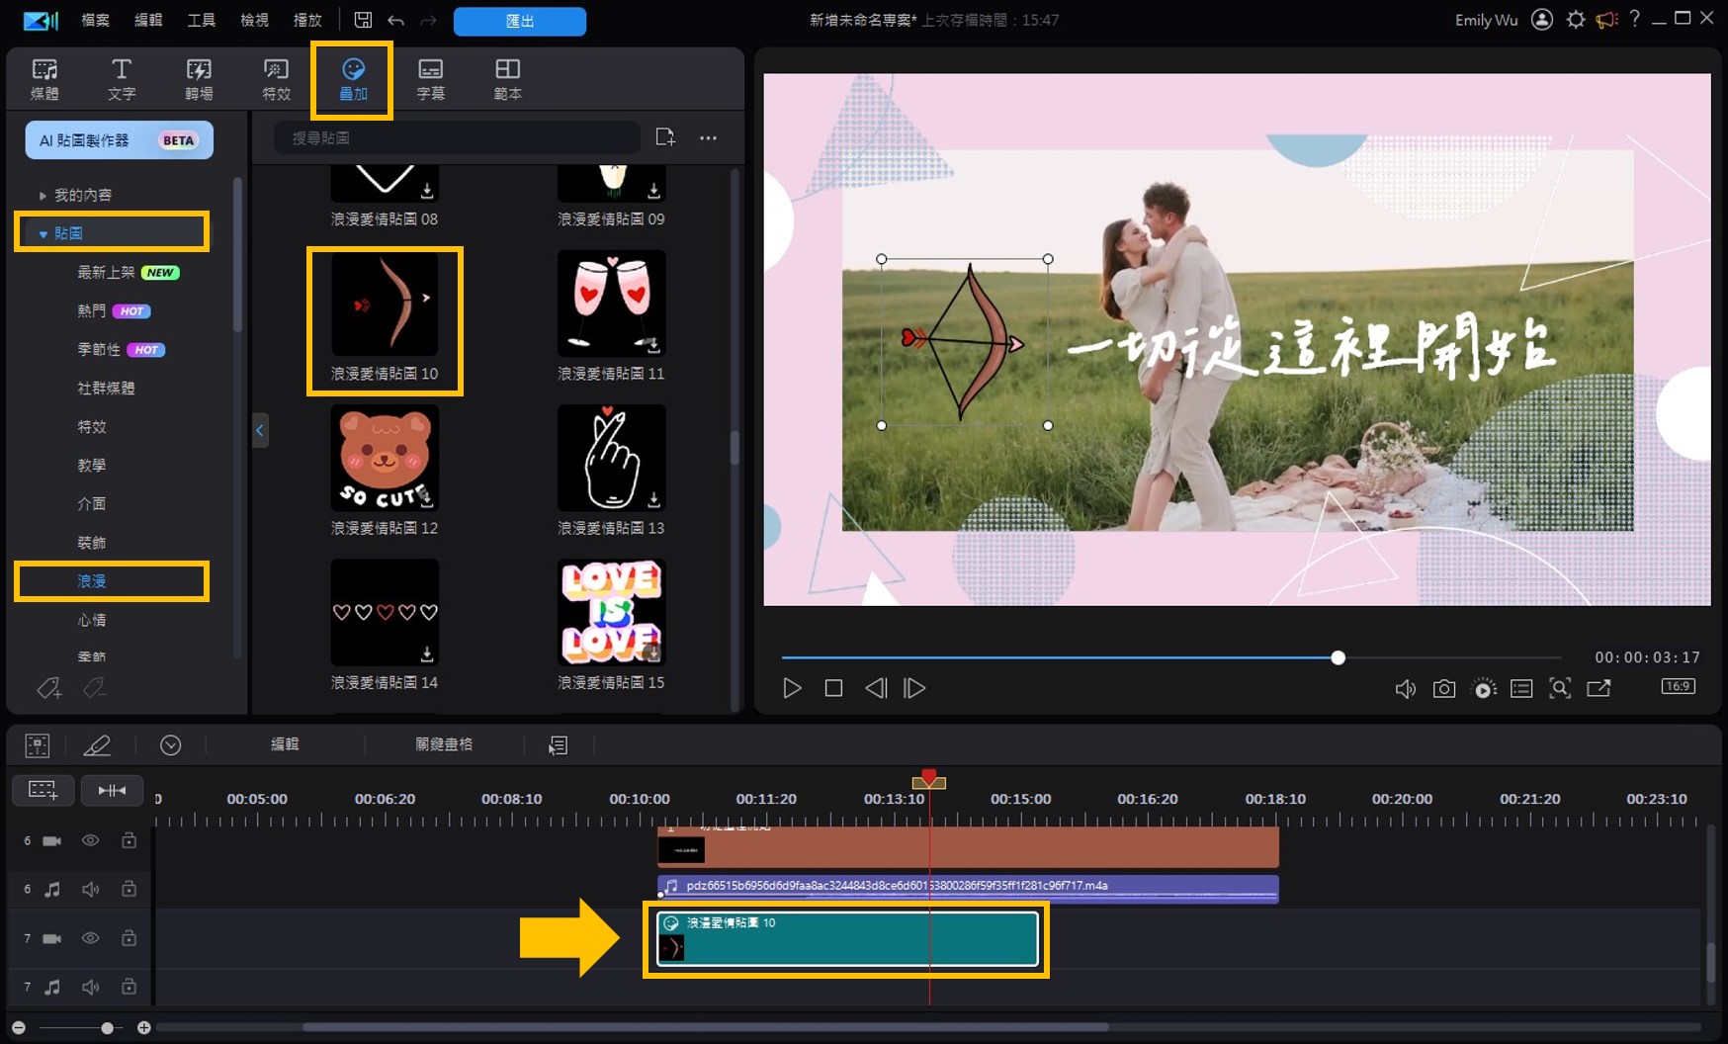Viewport: 1728px width, 1044px height.
Task: Mute the track 7 audio channel
Action: point(91,987)
